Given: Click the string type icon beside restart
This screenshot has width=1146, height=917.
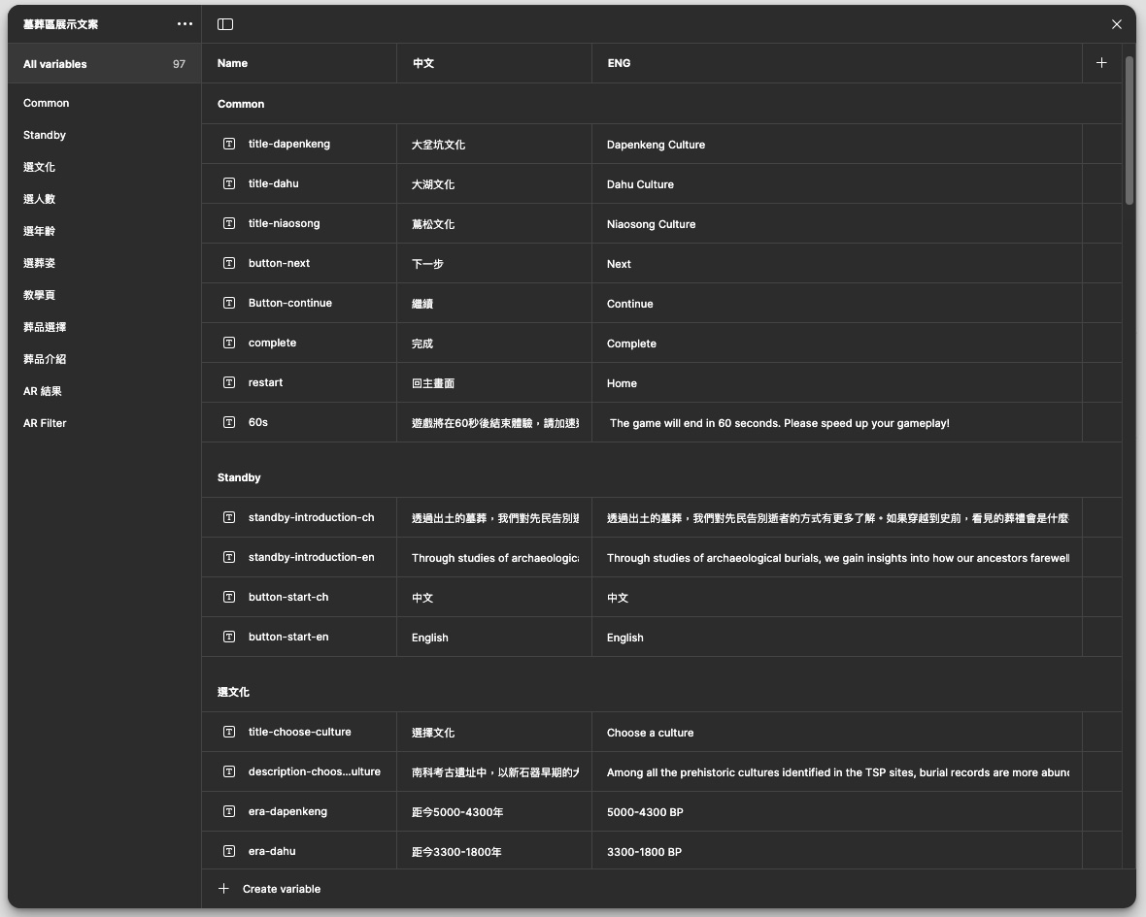Looking at the screenshot, I should click(x=229, y=382).
